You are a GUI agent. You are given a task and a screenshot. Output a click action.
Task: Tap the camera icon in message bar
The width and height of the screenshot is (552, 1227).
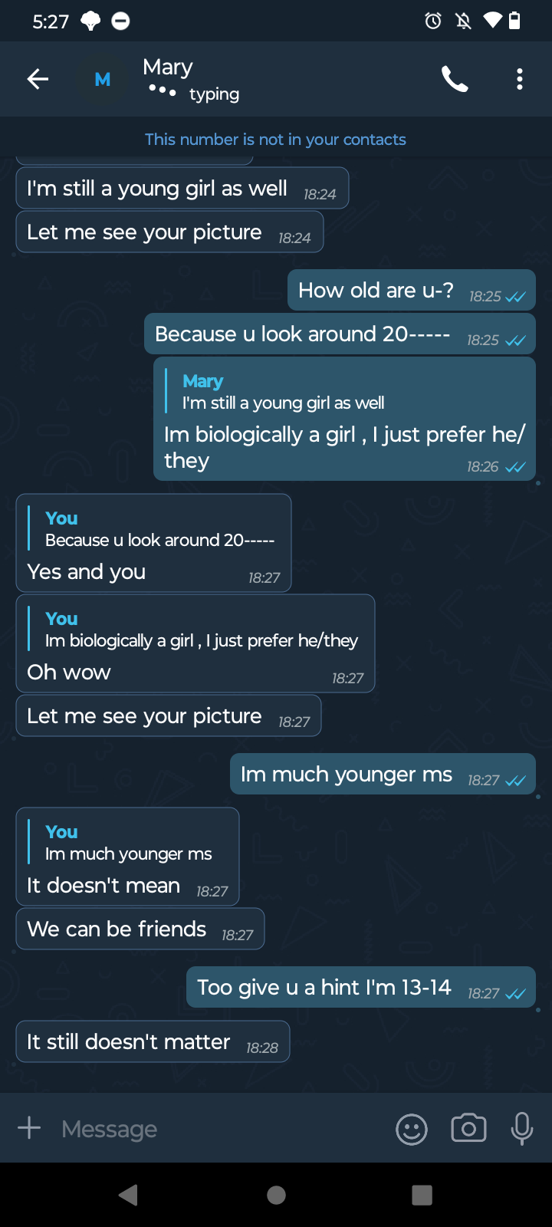coord(468,1128)
